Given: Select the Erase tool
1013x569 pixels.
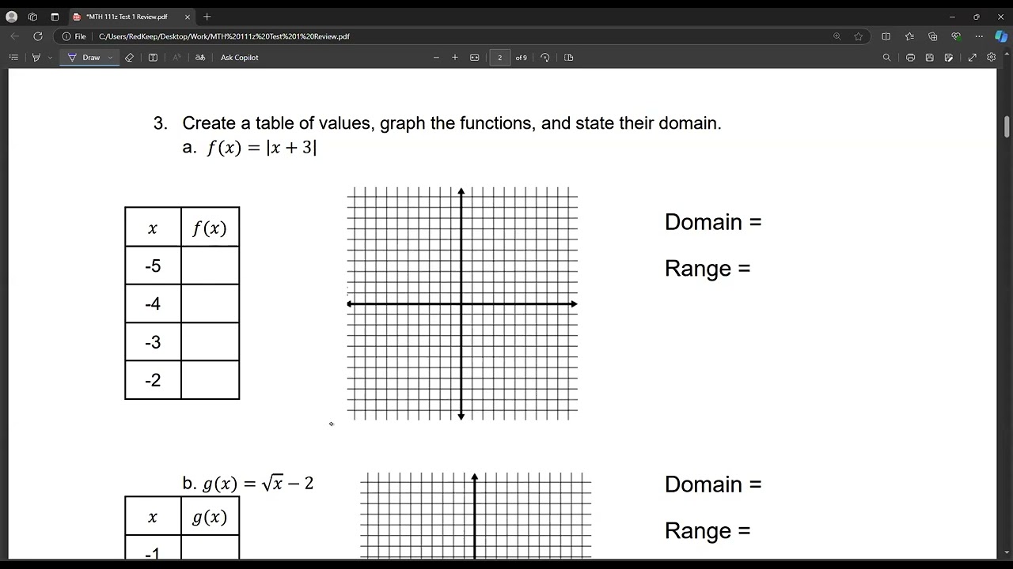Looking at the screenshot, I should (x=129, y=58).
